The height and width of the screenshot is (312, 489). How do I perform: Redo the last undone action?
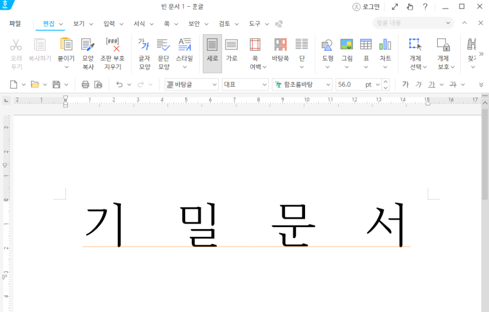pyautogui.click(x=141, y=84)
